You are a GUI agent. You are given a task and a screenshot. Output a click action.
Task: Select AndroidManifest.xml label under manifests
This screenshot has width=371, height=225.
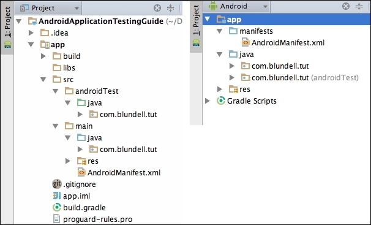[x=288, y=43]
